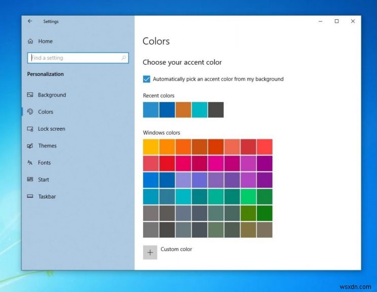The width and height of the screenshot is (377, 292).
Task: Pick the top-right red Windows color
Action: pos(264,147)
